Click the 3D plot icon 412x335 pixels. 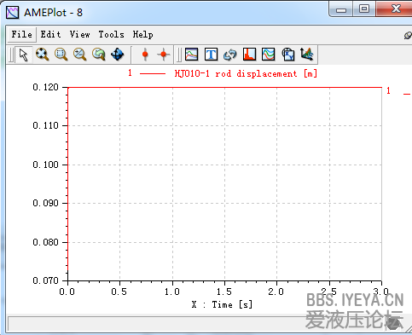pos(307,54)
